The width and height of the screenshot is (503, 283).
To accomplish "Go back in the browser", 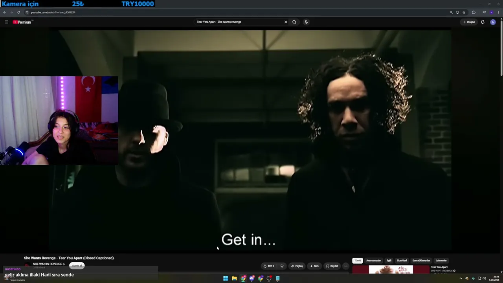I will point(5,12).
